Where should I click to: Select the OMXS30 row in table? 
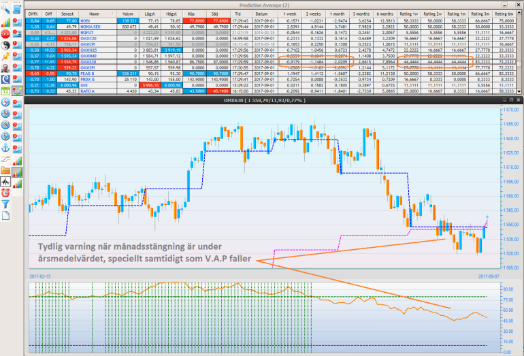[x=94, y=61]
